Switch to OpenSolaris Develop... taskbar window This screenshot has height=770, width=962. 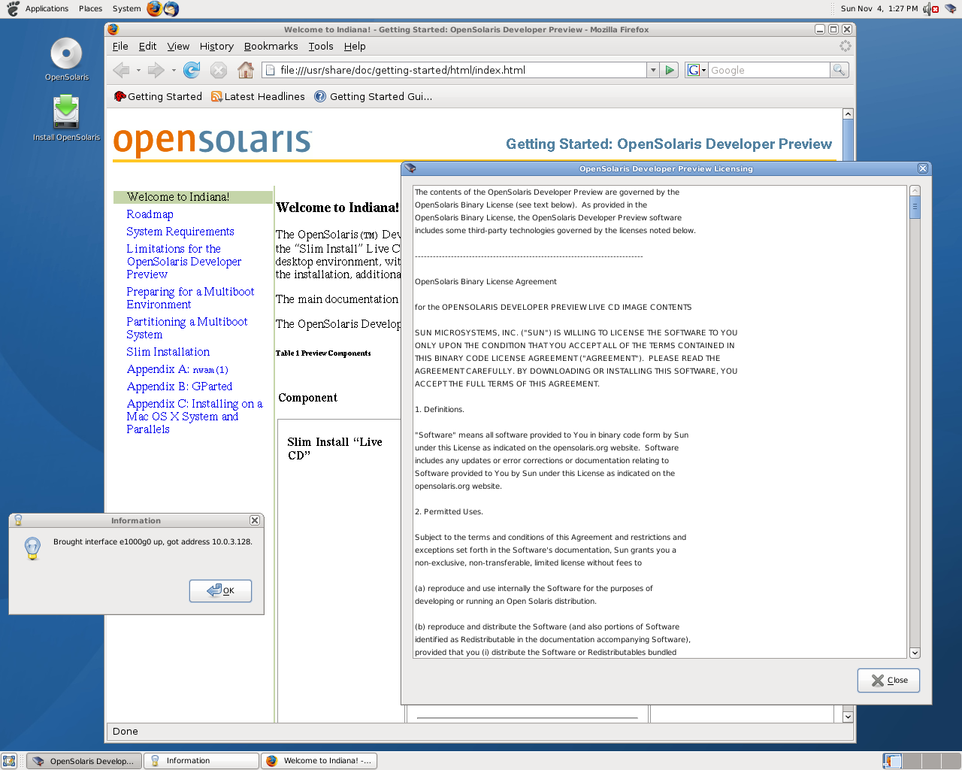coord(83,761)
